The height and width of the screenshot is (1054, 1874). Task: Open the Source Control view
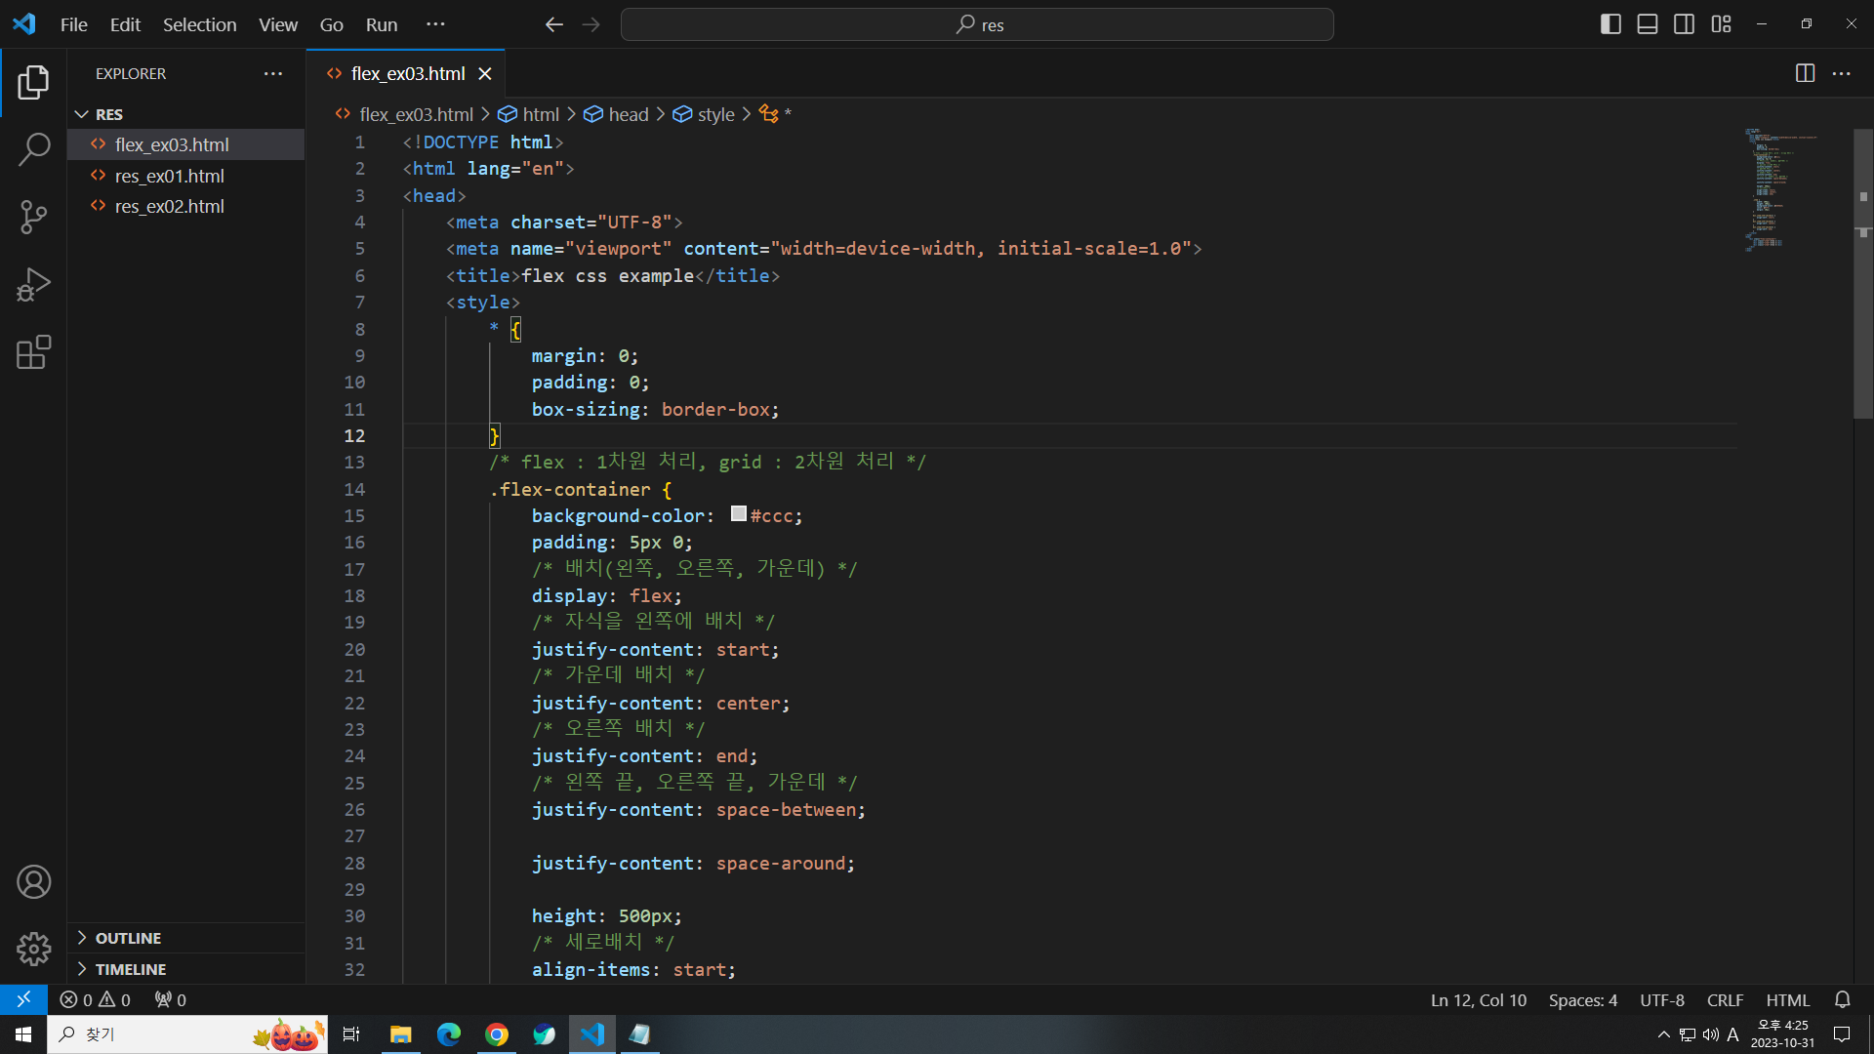click(34, 217)
